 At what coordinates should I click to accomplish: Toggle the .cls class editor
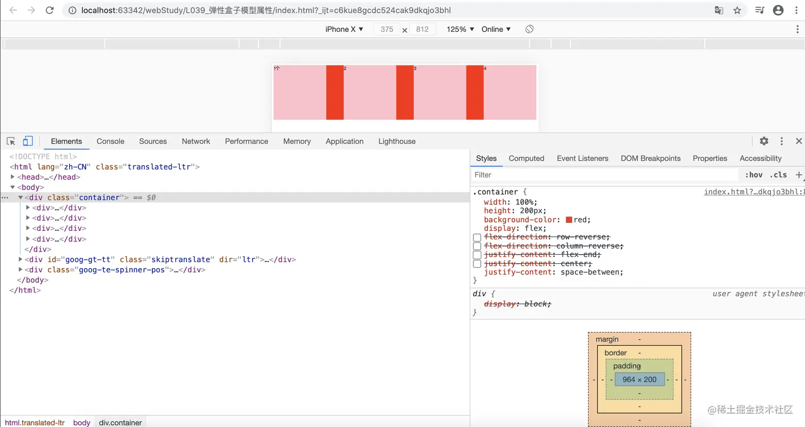point(778,174)
